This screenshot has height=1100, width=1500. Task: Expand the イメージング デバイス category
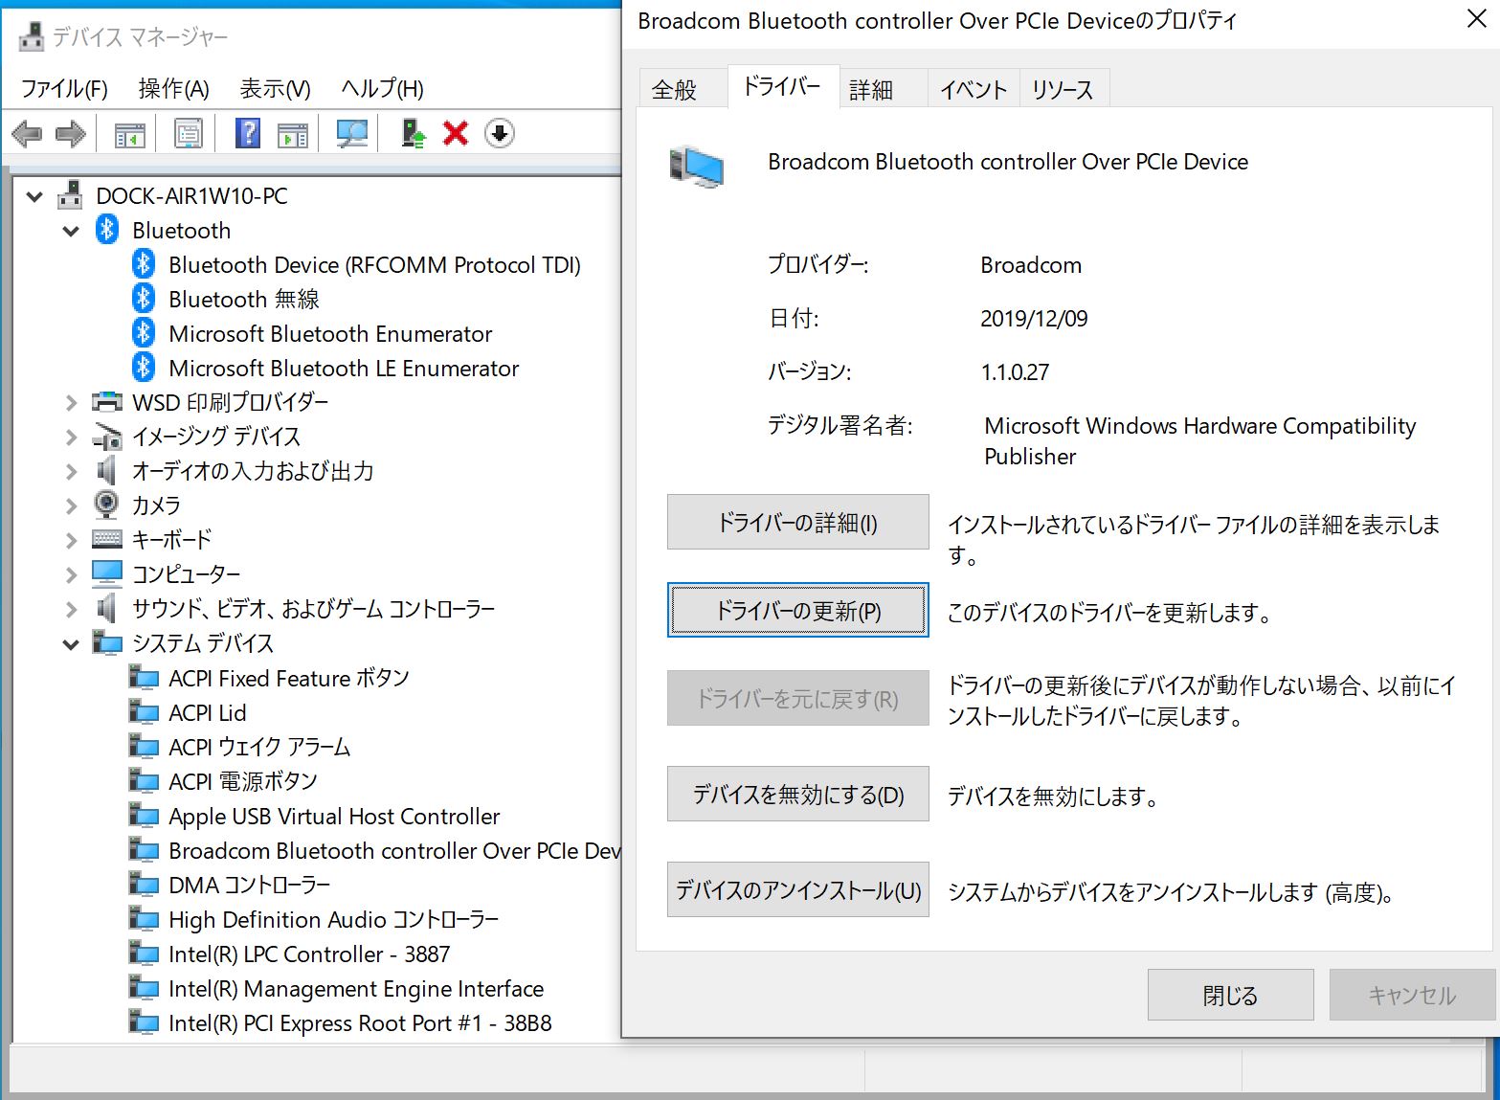tap(71, 438)
